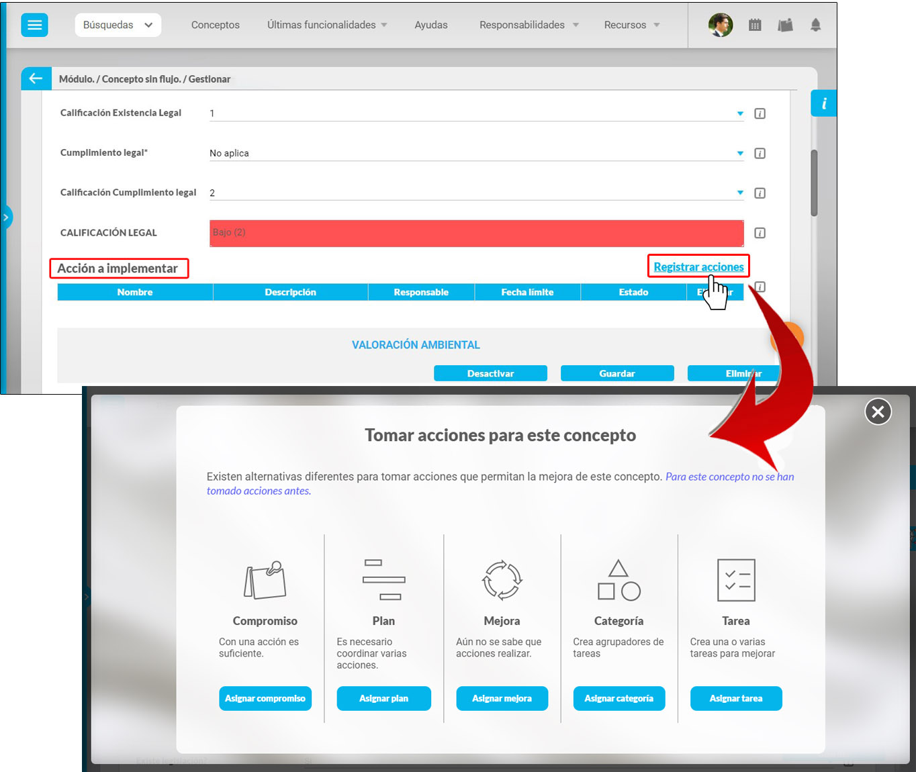Click the vertical scrollbar thumb

click(x=814, y=183)
